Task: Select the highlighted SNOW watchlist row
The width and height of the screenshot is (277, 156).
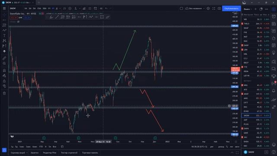Action: click(x=256, y=116)
